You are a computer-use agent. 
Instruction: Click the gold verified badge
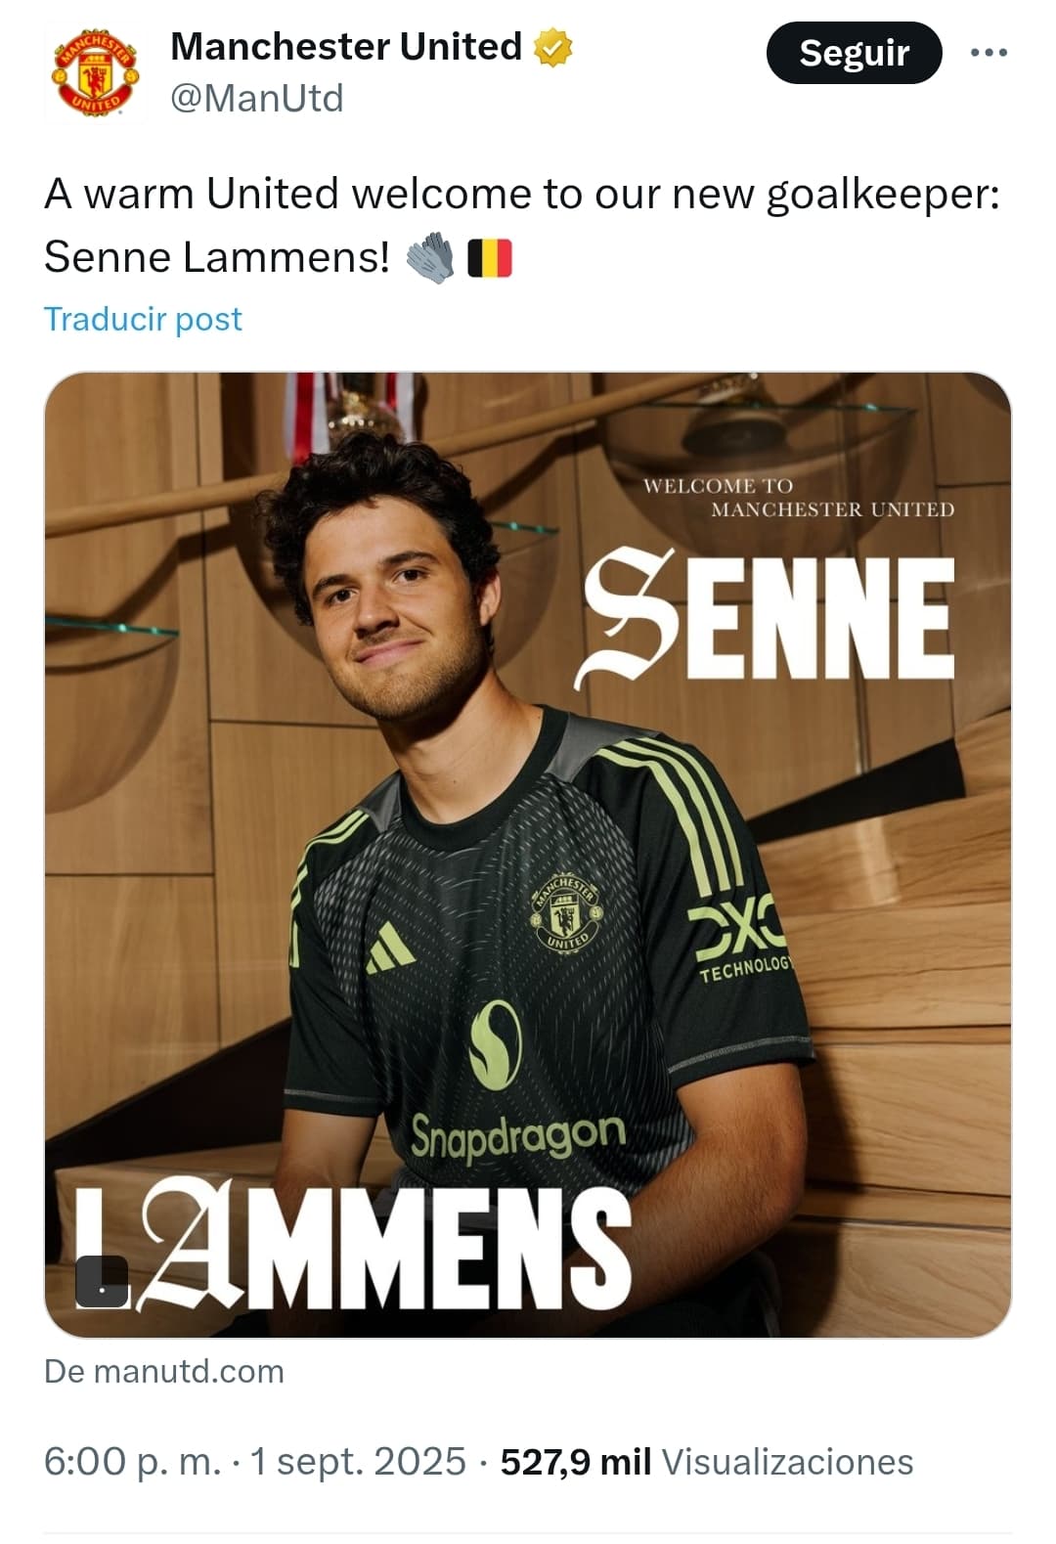pyautogui.click(x=552, y=48)
